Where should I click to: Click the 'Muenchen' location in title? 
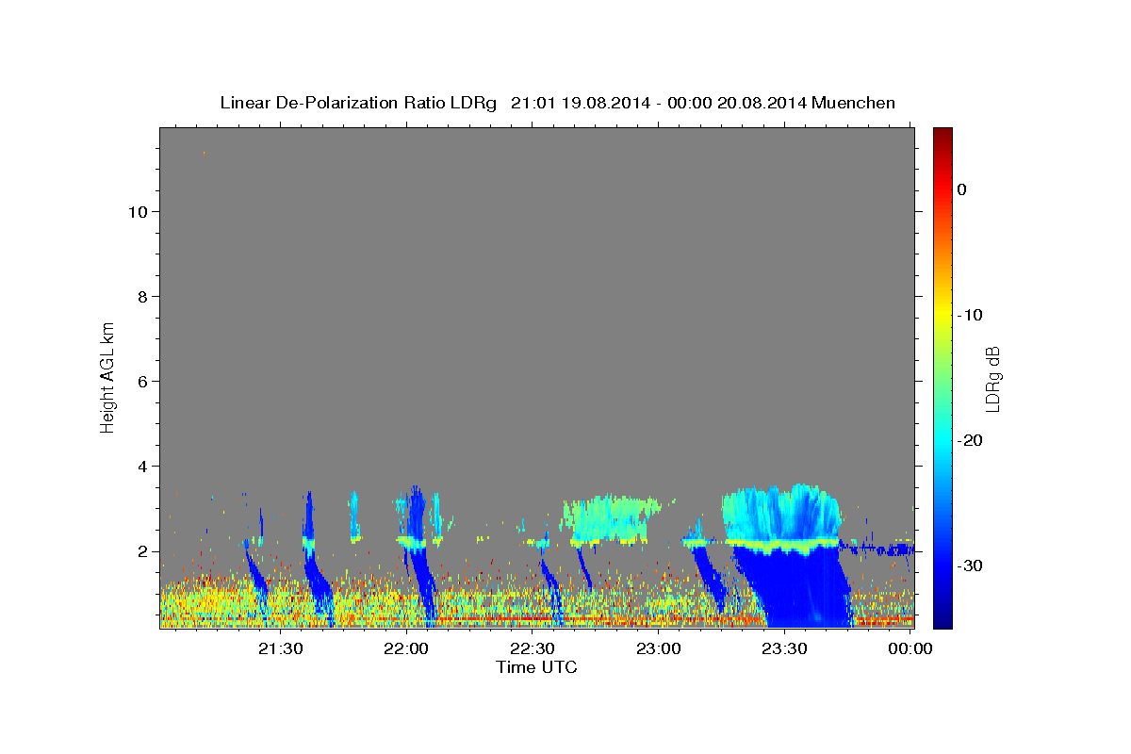[853, 103]
